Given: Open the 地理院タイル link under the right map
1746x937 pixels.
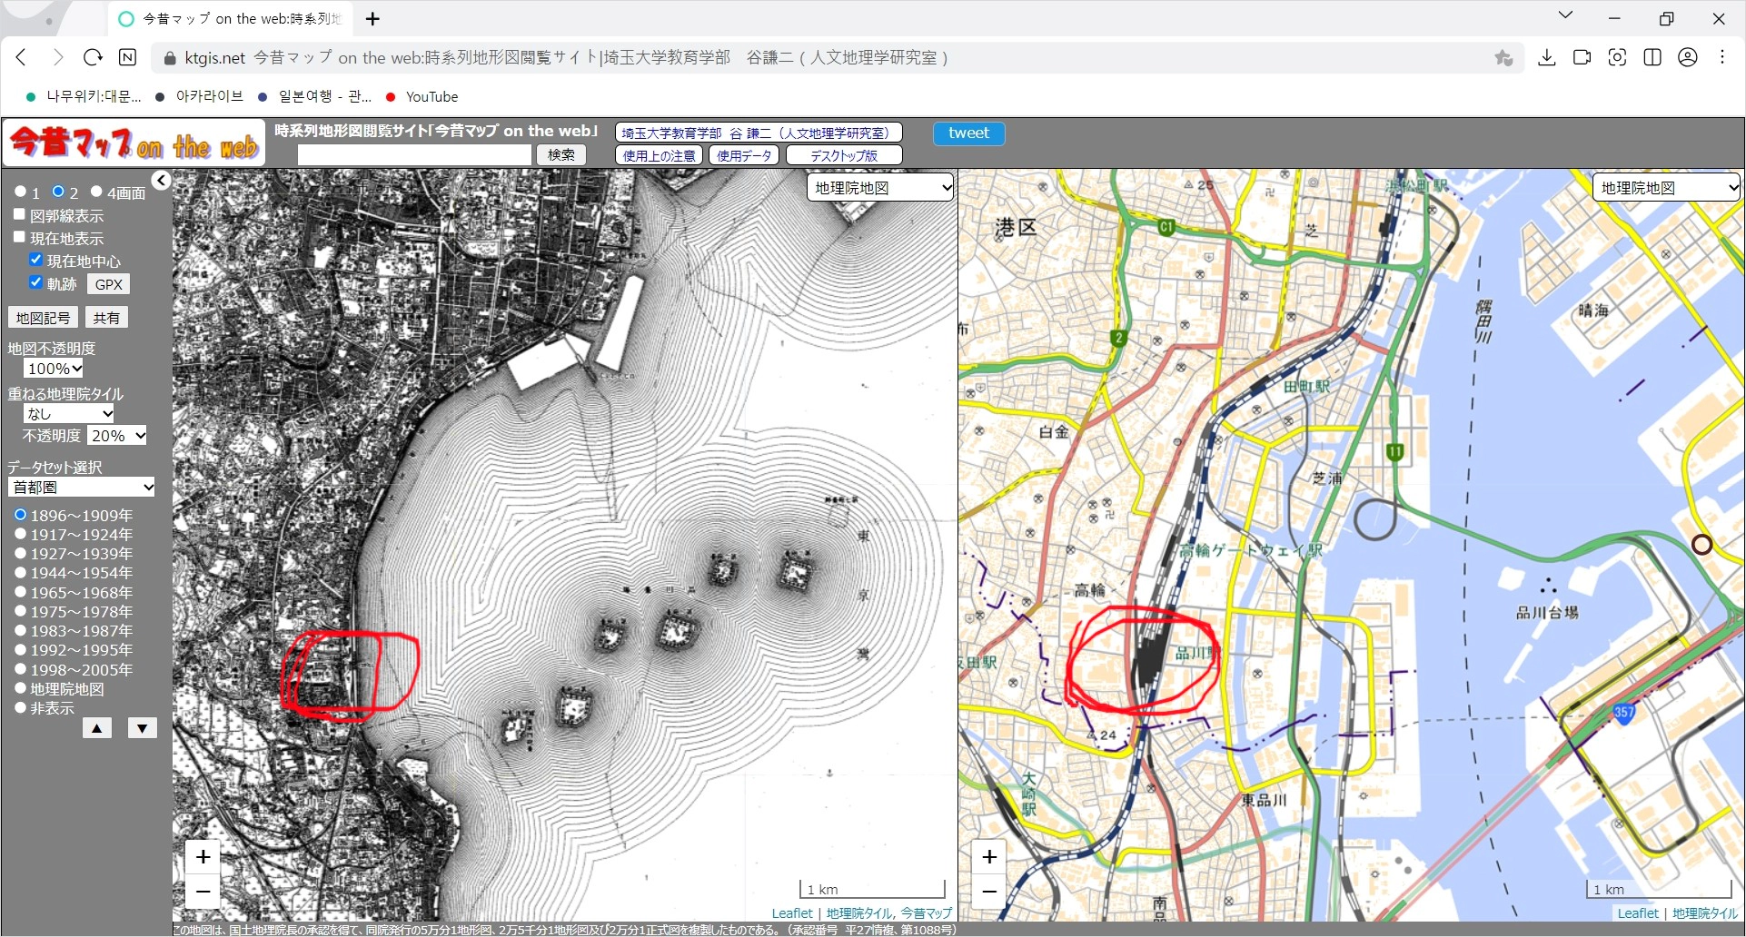Looking at the screenshot, I should click(x=1705, y=913).
